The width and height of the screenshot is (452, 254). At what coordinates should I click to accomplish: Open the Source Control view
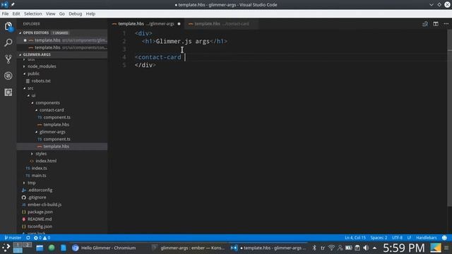point(8,59)
